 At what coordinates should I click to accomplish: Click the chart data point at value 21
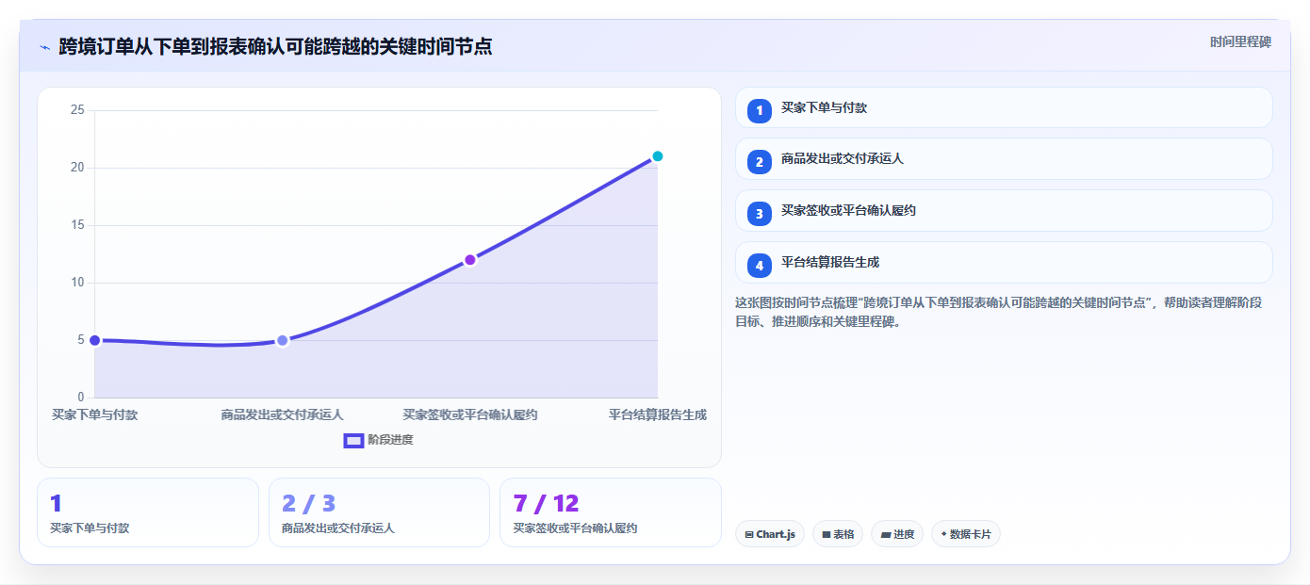click(658, 156)
